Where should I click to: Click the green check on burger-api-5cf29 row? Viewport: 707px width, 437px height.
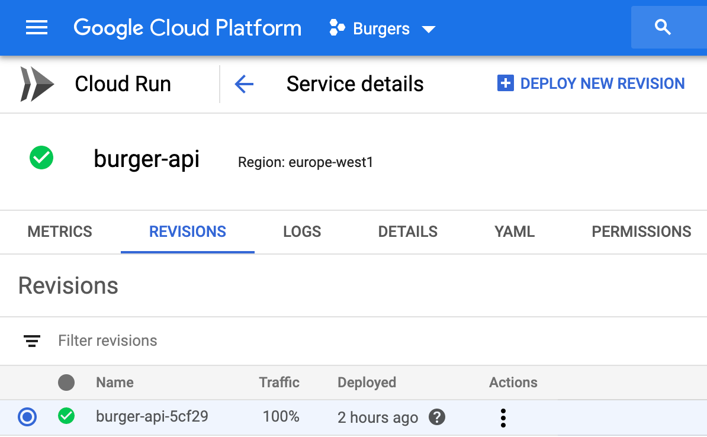[66, 416]
